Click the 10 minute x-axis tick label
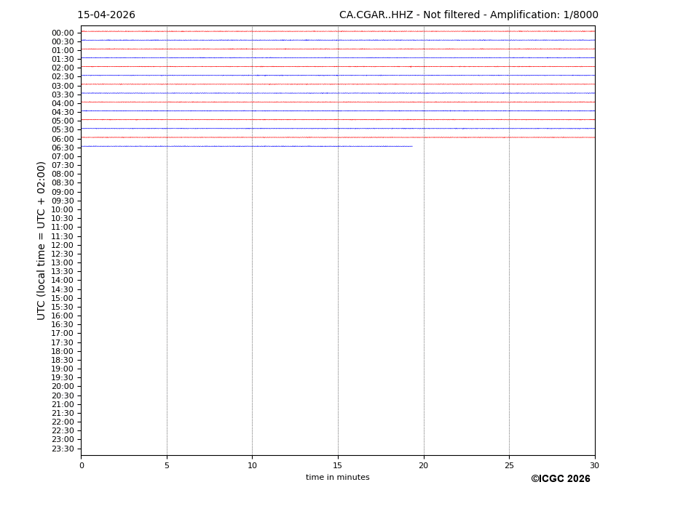 click(x=252, y=465)
